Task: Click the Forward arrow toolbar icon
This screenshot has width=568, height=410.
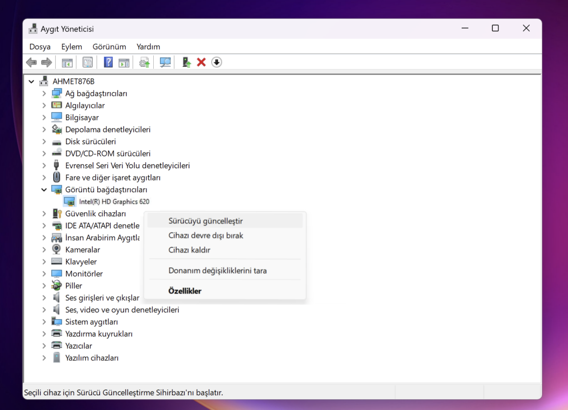Action: (47, 62)
